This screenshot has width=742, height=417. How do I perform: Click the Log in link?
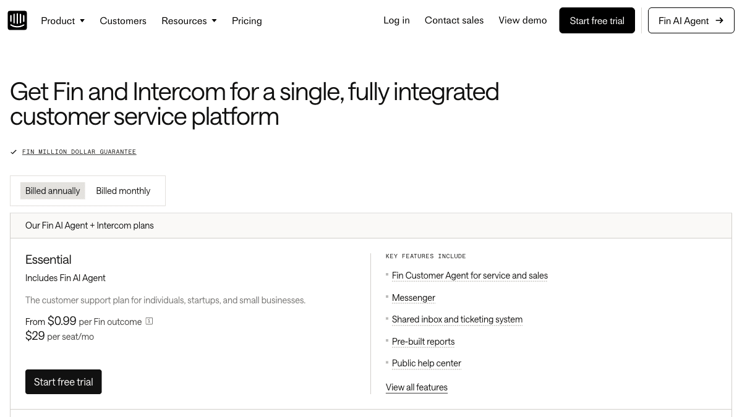pyautogui.click(x=396, y=20)
